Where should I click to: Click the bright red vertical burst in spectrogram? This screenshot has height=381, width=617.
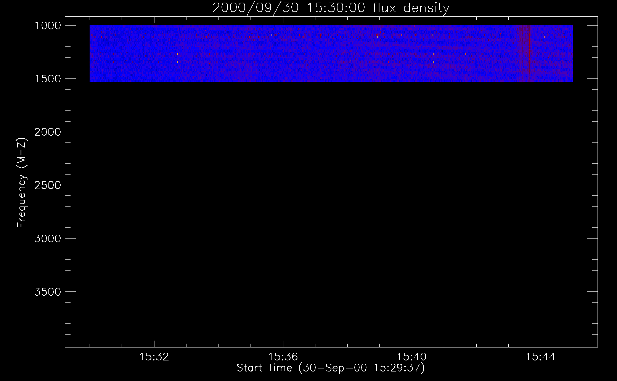529,53
